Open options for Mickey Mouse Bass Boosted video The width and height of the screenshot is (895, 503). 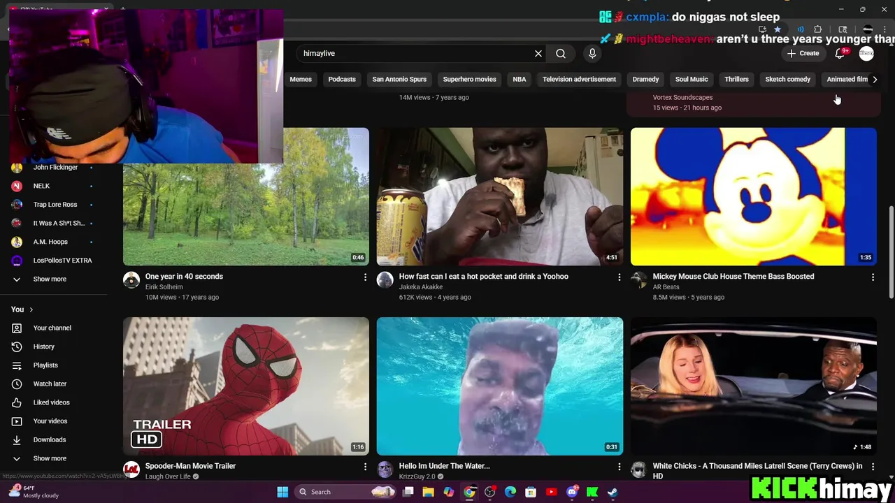[x=873, y=277]
